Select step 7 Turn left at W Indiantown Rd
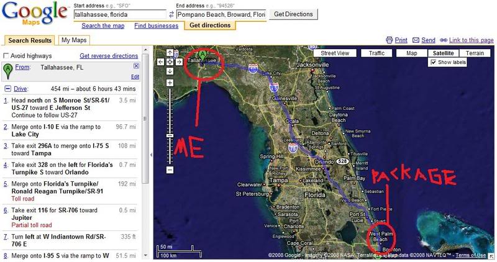Image resolution: width=497 pixels, height=262 pixels. tap(70, 240)
